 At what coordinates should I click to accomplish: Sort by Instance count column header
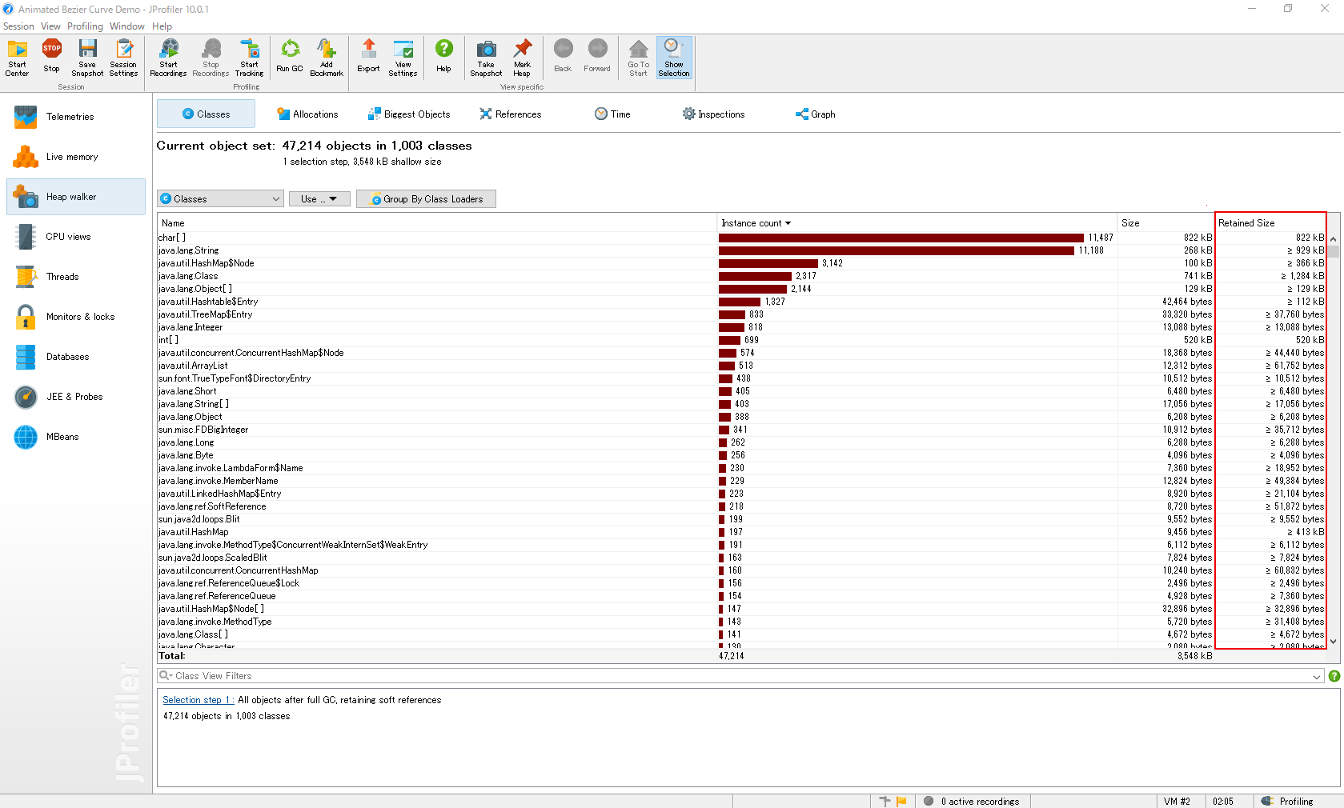pos(917,223)
